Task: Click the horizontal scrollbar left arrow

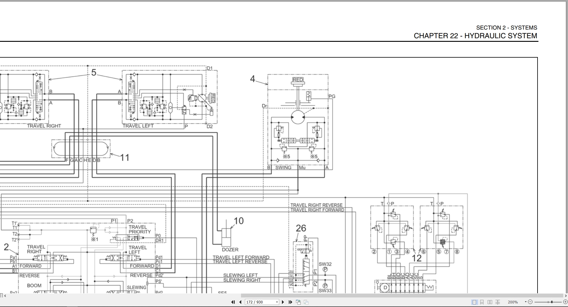Action: pos(5,296)
